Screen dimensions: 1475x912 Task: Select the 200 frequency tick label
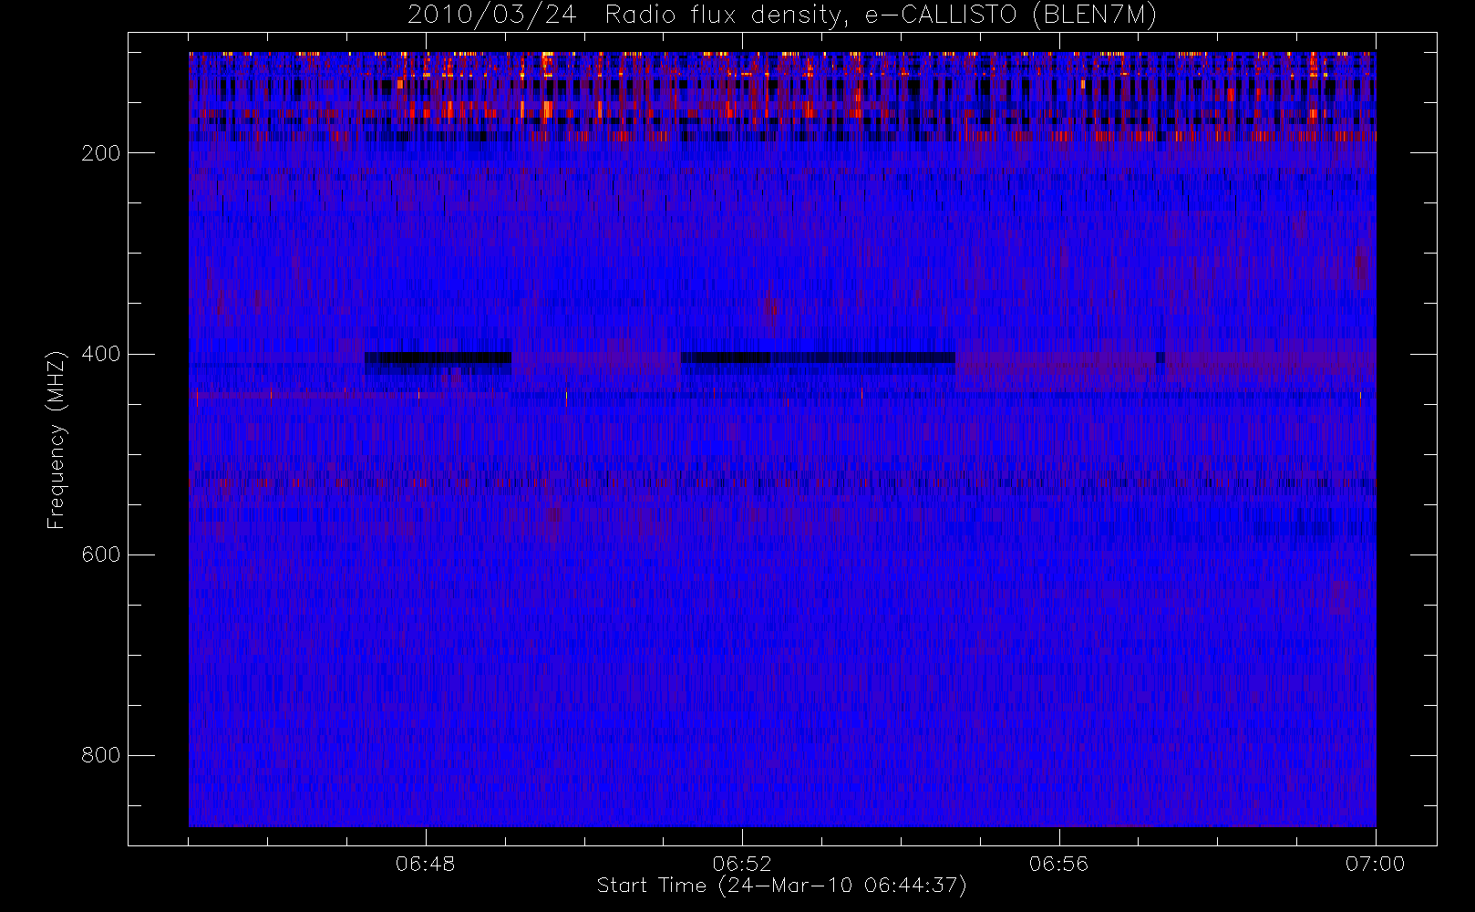point(100,153)
